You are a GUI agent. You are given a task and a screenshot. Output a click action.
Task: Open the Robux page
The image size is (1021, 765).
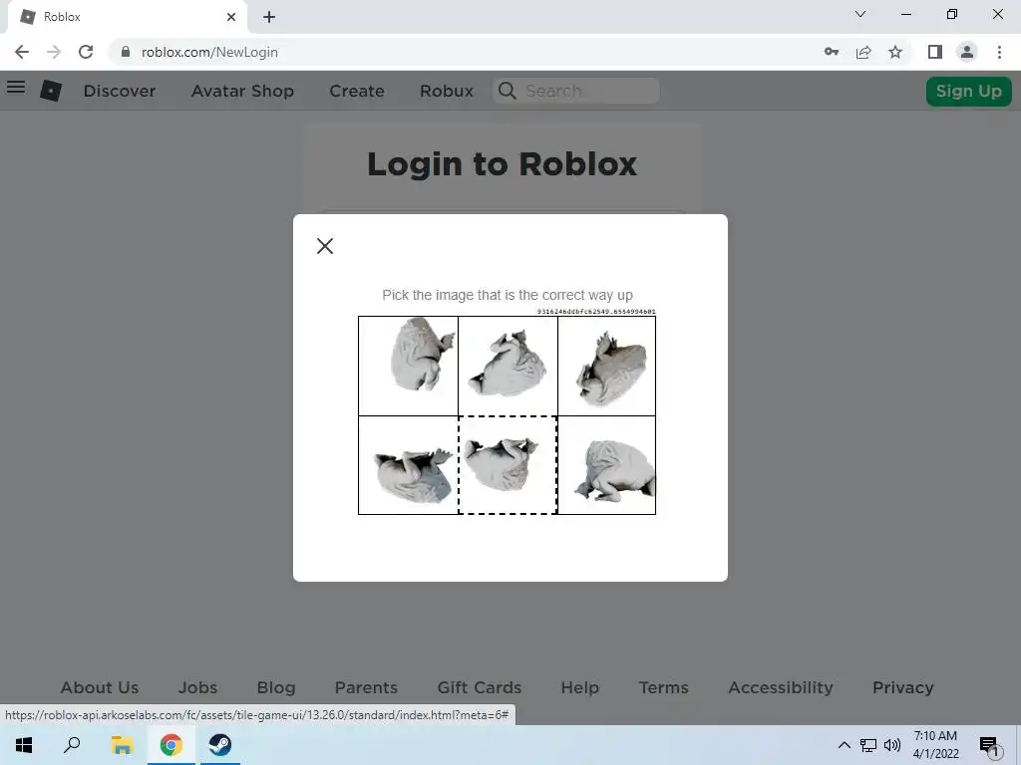coord(447,91)
